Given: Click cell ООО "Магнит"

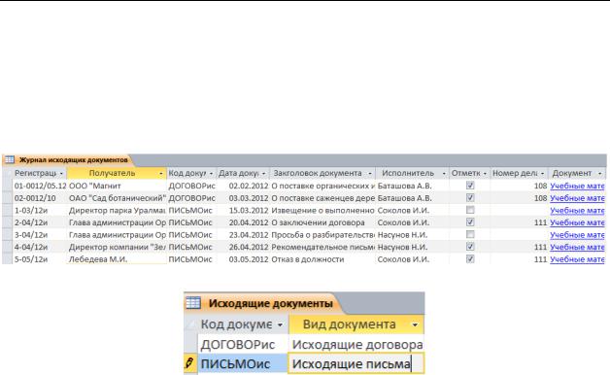Looking at the screenshot, I should [117, 186].
